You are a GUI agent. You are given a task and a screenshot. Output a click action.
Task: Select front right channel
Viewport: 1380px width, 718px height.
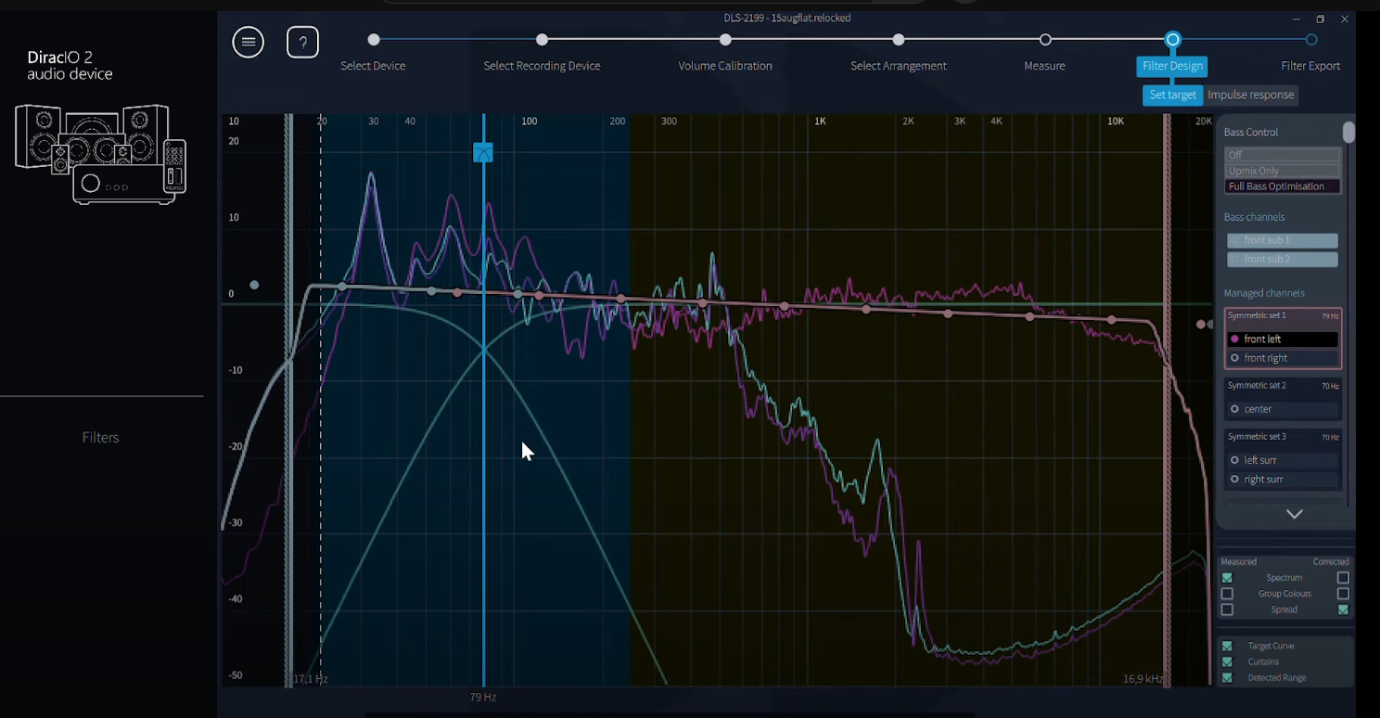pos(1283,358)
